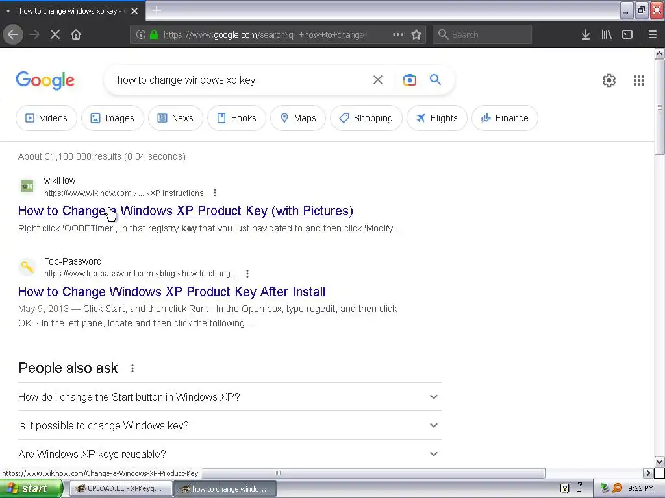Expand 'Is it possible to change Windows key' question

[229, 425]
